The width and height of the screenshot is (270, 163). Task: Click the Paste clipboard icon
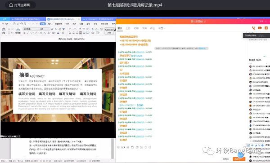[x=4, y=31]
